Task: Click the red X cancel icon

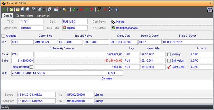Action: (x=92, y=10)
